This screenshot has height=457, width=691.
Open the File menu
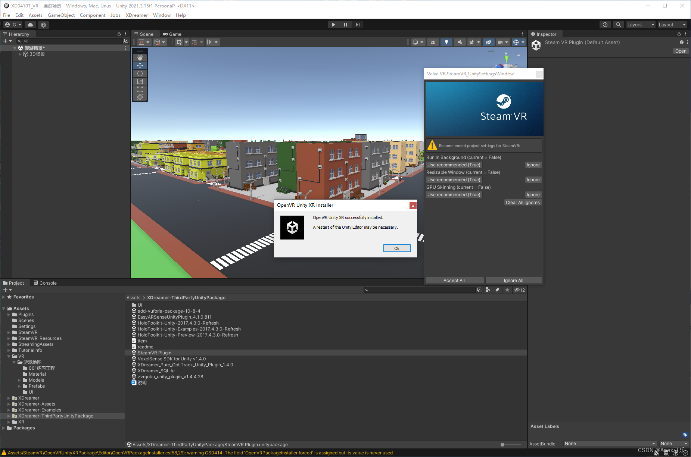[7, 15]
